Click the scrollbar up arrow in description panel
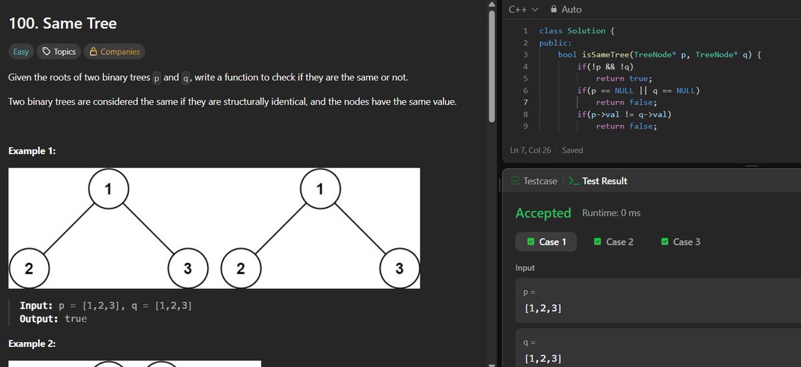801x367 pixels. pos(493,4)
